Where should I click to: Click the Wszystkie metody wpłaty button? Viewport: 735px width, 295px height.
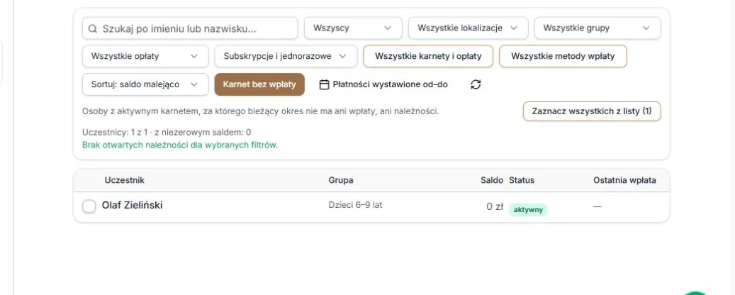click(x=563, y=56)
